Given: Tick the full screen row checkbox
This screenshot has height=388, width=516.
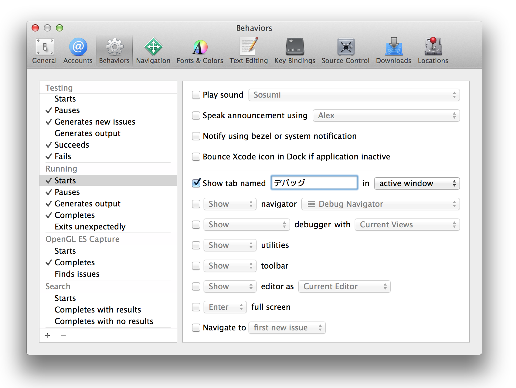Looking at the screenshot, I should tap(196, 307).
